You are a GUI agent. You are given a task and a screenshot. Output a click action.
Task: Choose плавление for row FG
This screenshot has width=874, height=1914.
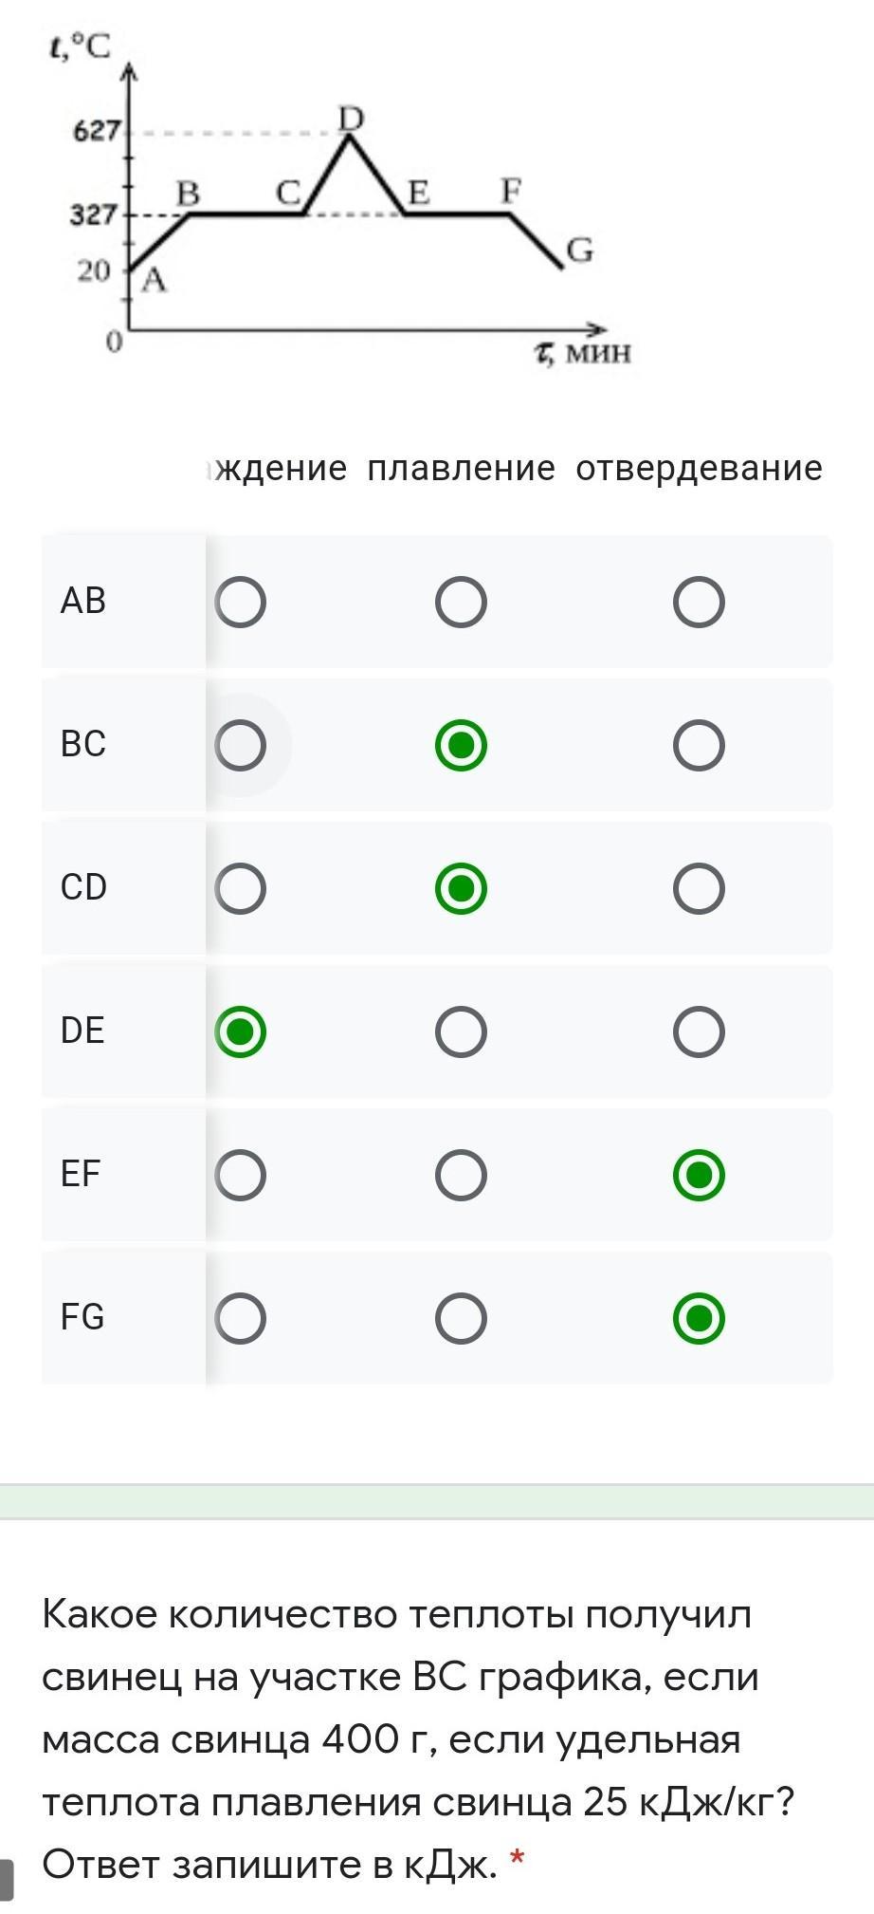click(x=461, y=1318)
